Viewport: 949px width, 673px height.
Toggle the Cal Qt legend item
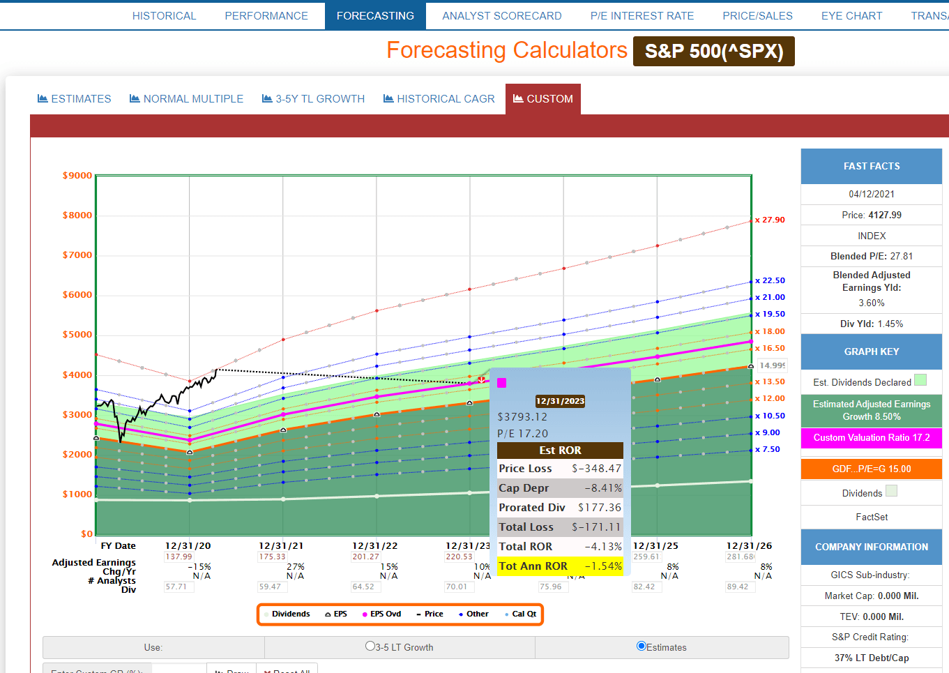(x=520, y=614)
